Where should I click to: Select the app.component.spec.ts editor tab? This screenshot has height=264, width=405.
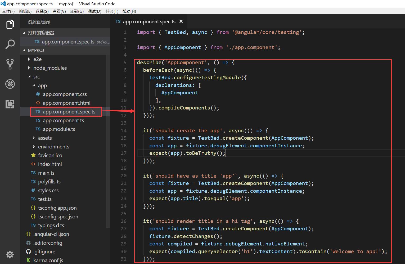[149, 21]
